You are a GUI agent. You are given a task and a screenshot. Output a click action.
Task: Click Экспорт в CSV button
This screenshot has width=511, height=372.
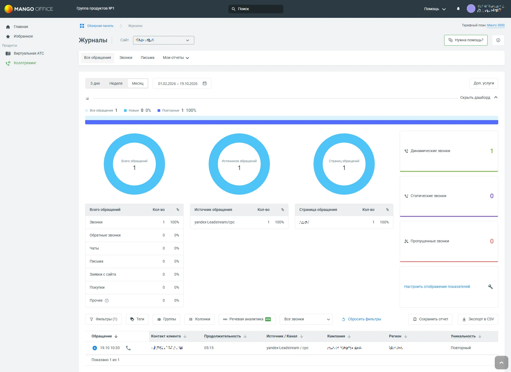click(478, 319)
